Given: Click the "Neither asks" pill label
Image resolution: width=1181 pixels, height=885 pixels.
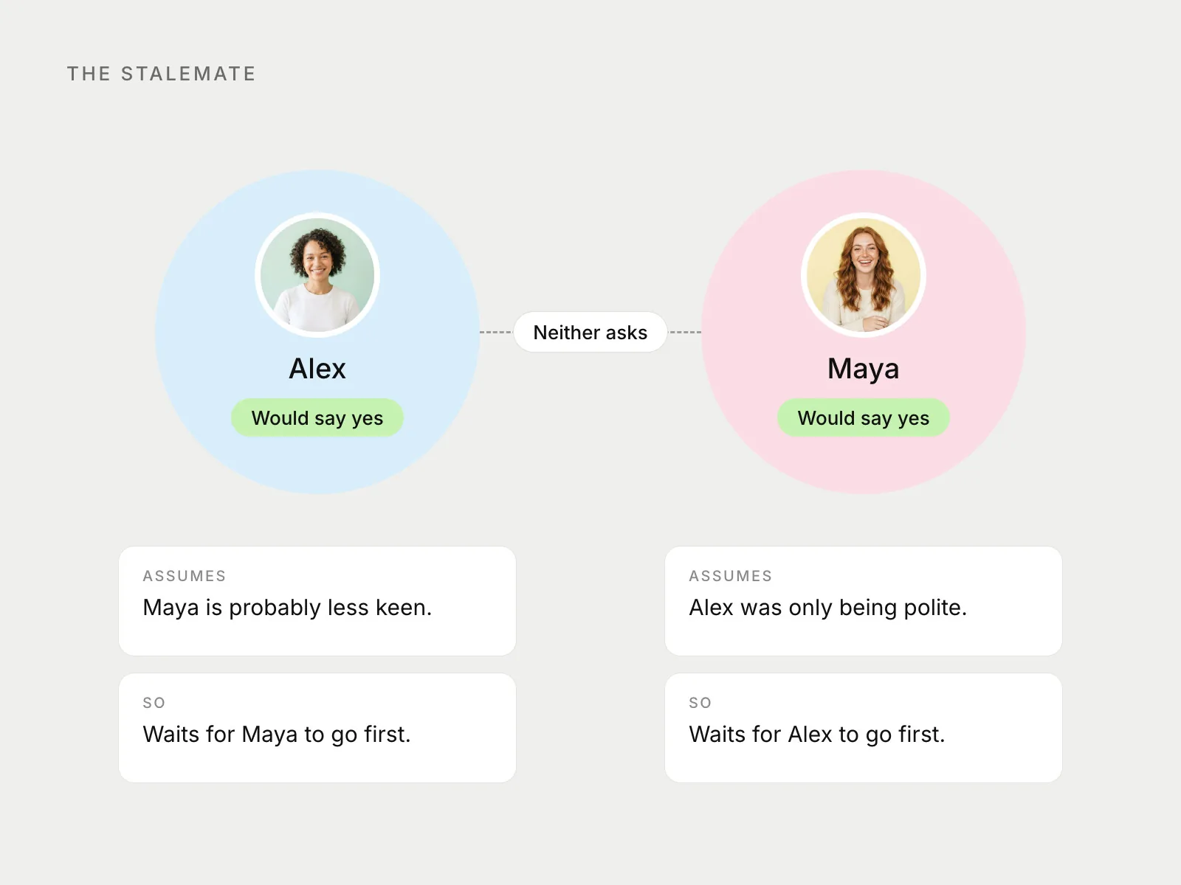Looking at the screenshot, I should 590,332.
